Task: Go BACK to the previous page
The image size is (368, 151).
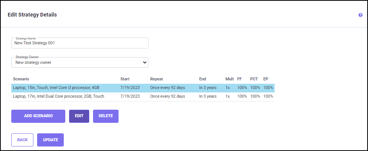Action: pyautogui.click(x=22, y=140)
